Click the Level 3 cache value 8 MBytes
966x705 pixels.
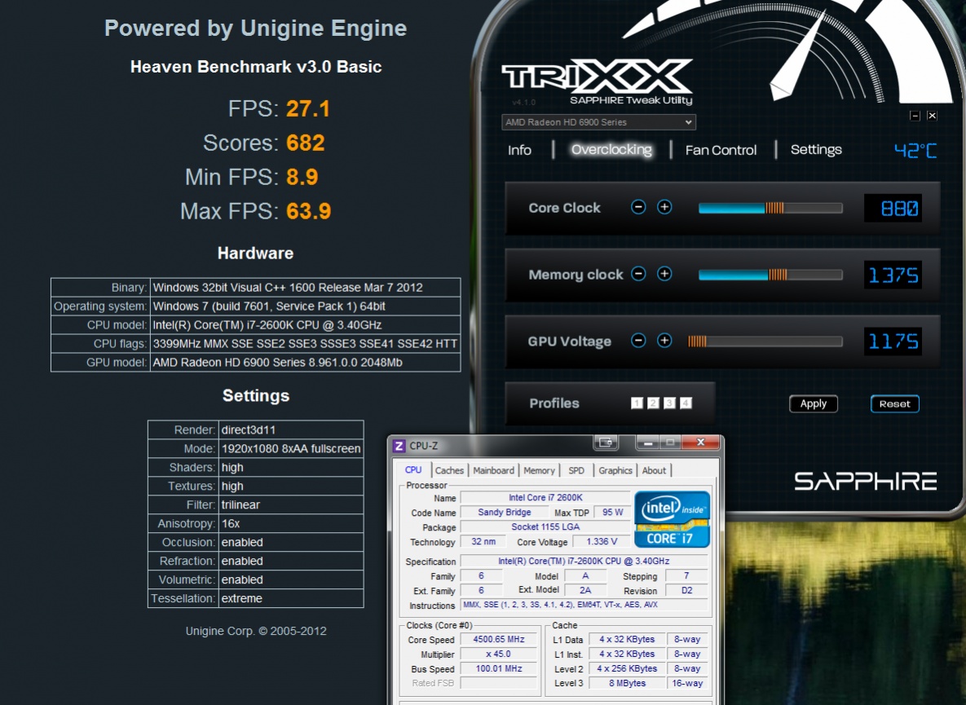coord(627,684)
